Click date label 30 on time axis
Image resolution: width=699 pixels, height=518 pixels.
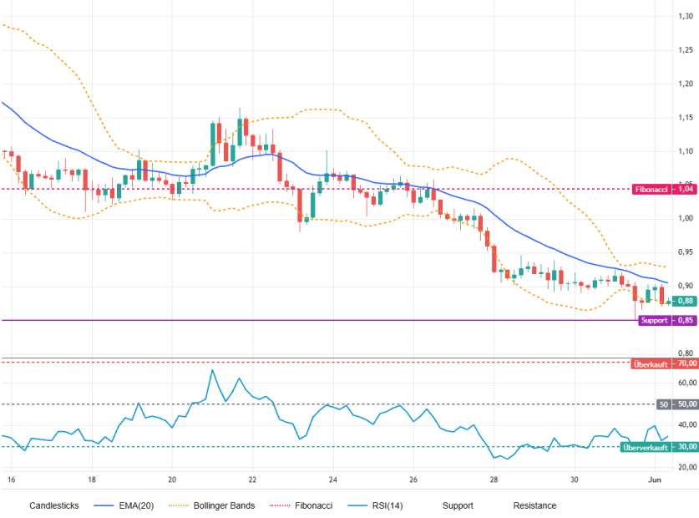click(575, 480)
